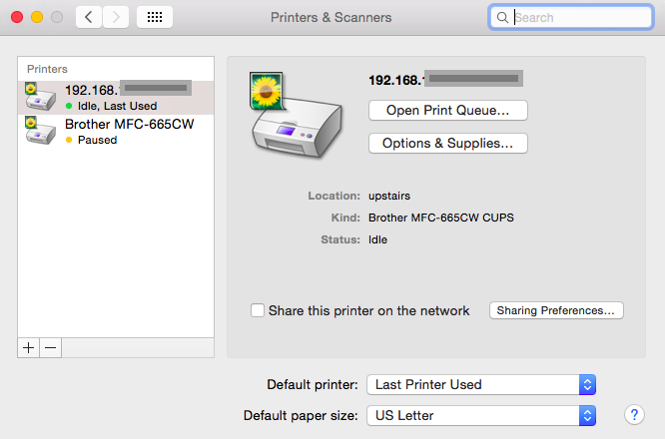Image resolution: width=665 pixels, height=439 pixels.
Task: Click the magnifying glass search icon
Action: pyautogui.click(x=502, y=17)
